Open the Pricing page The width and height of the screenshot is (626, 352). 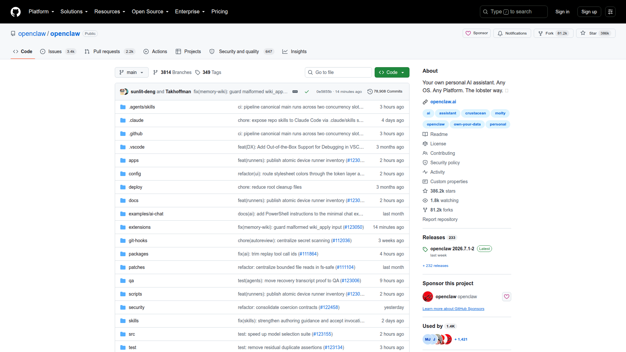[219, 12]
